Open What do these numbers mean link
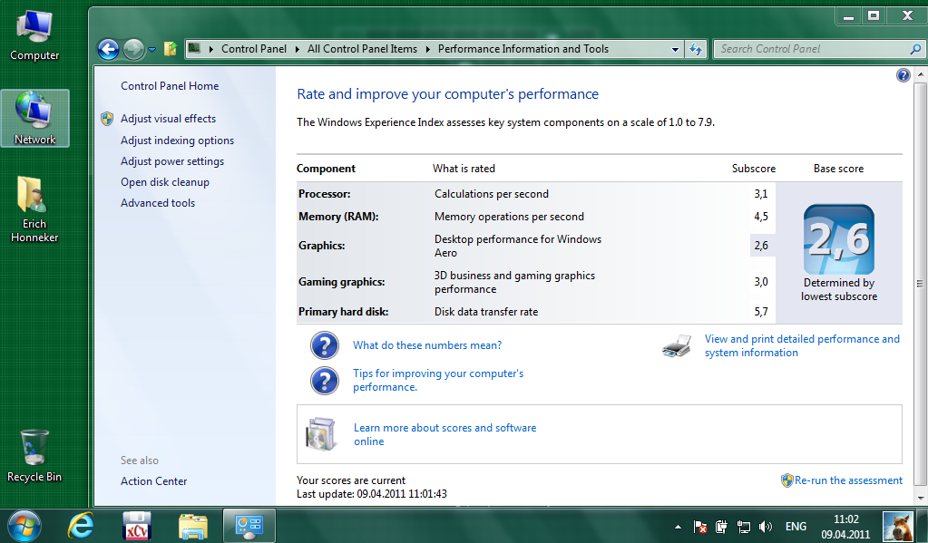928x543 pixels. click(x=427, y=345)
